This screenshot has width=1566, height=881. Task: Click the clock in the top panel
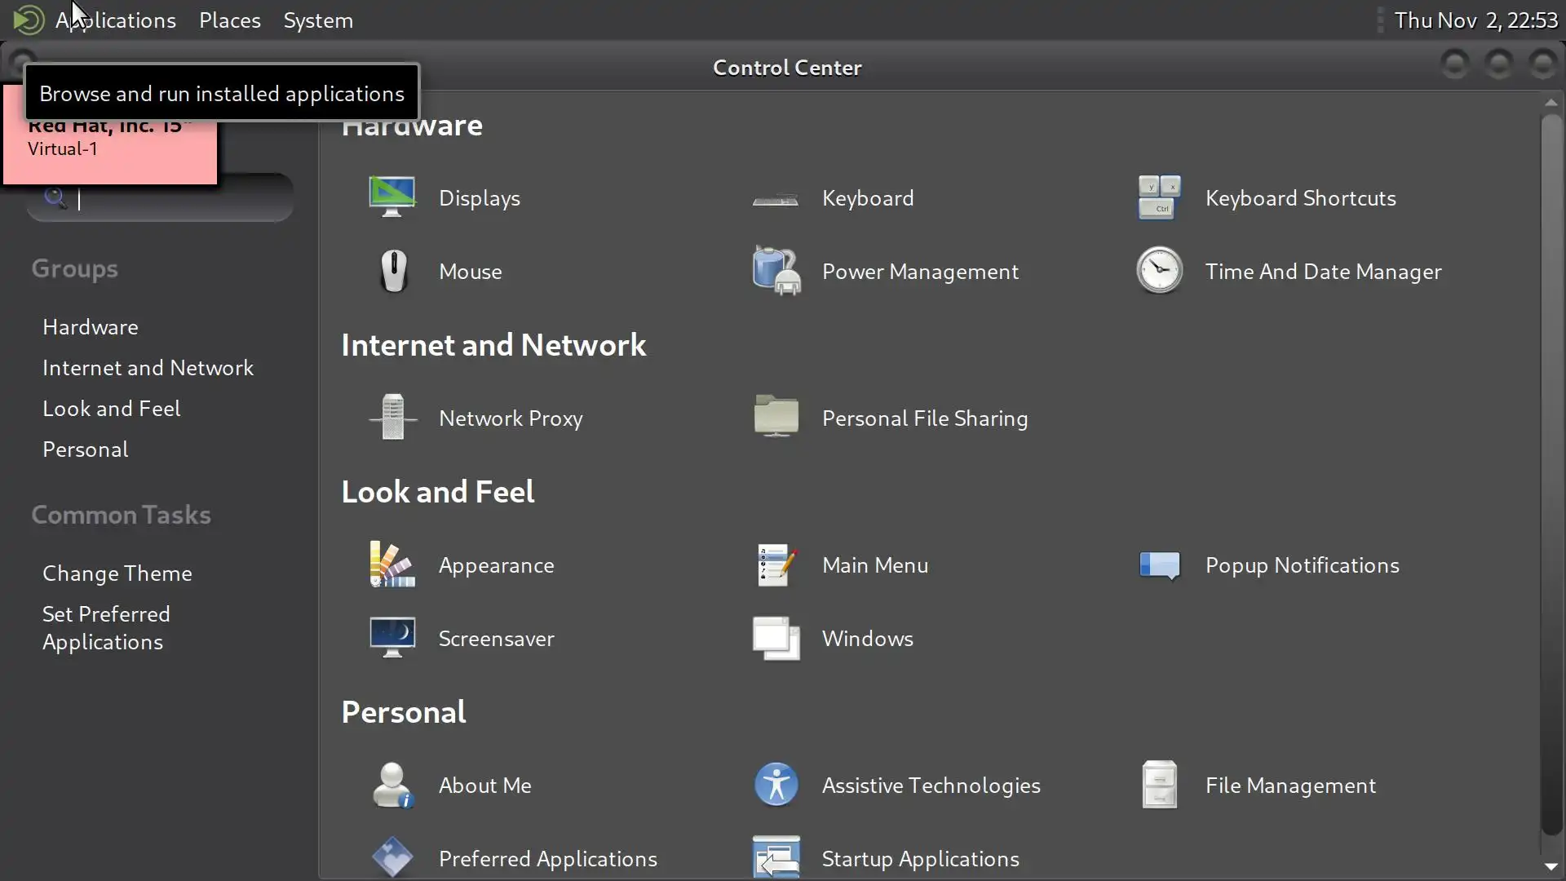1475,20
